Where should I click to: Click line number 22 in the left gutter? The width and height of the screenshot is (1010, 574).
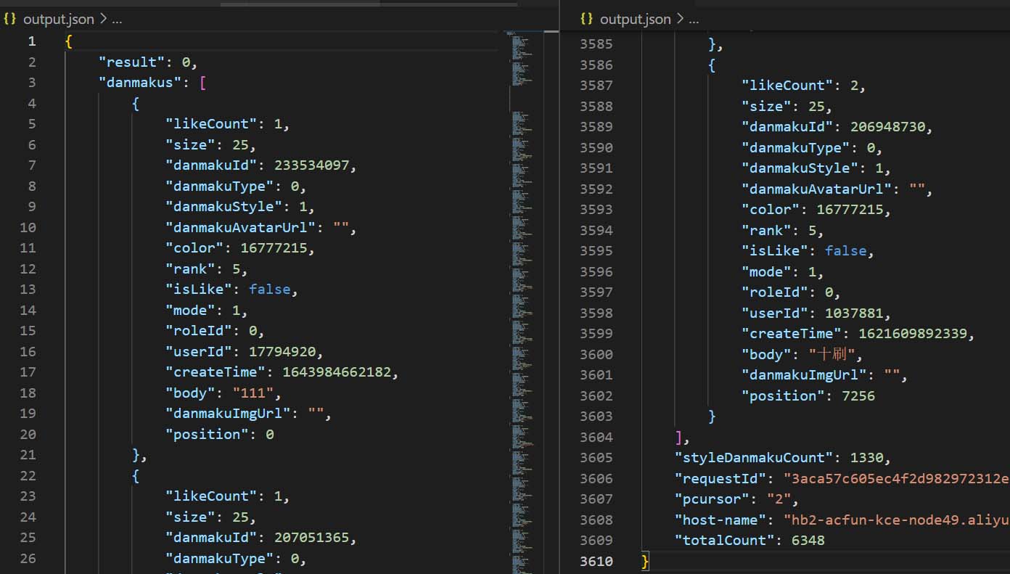pyautogui.click(x=28, y=476)
